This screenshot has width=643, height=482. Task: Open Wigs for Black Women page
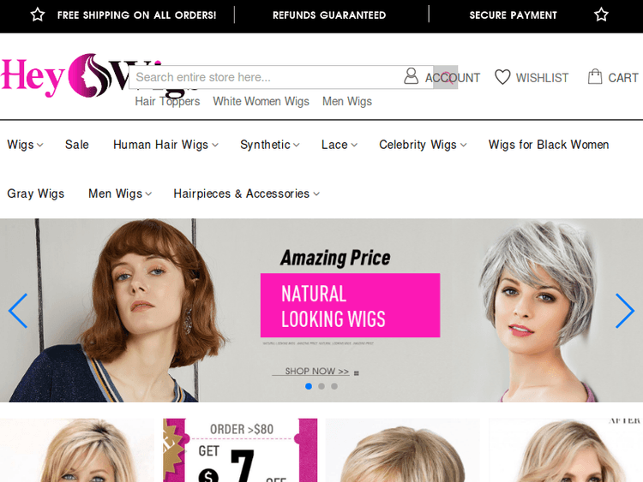pos(549,145)
